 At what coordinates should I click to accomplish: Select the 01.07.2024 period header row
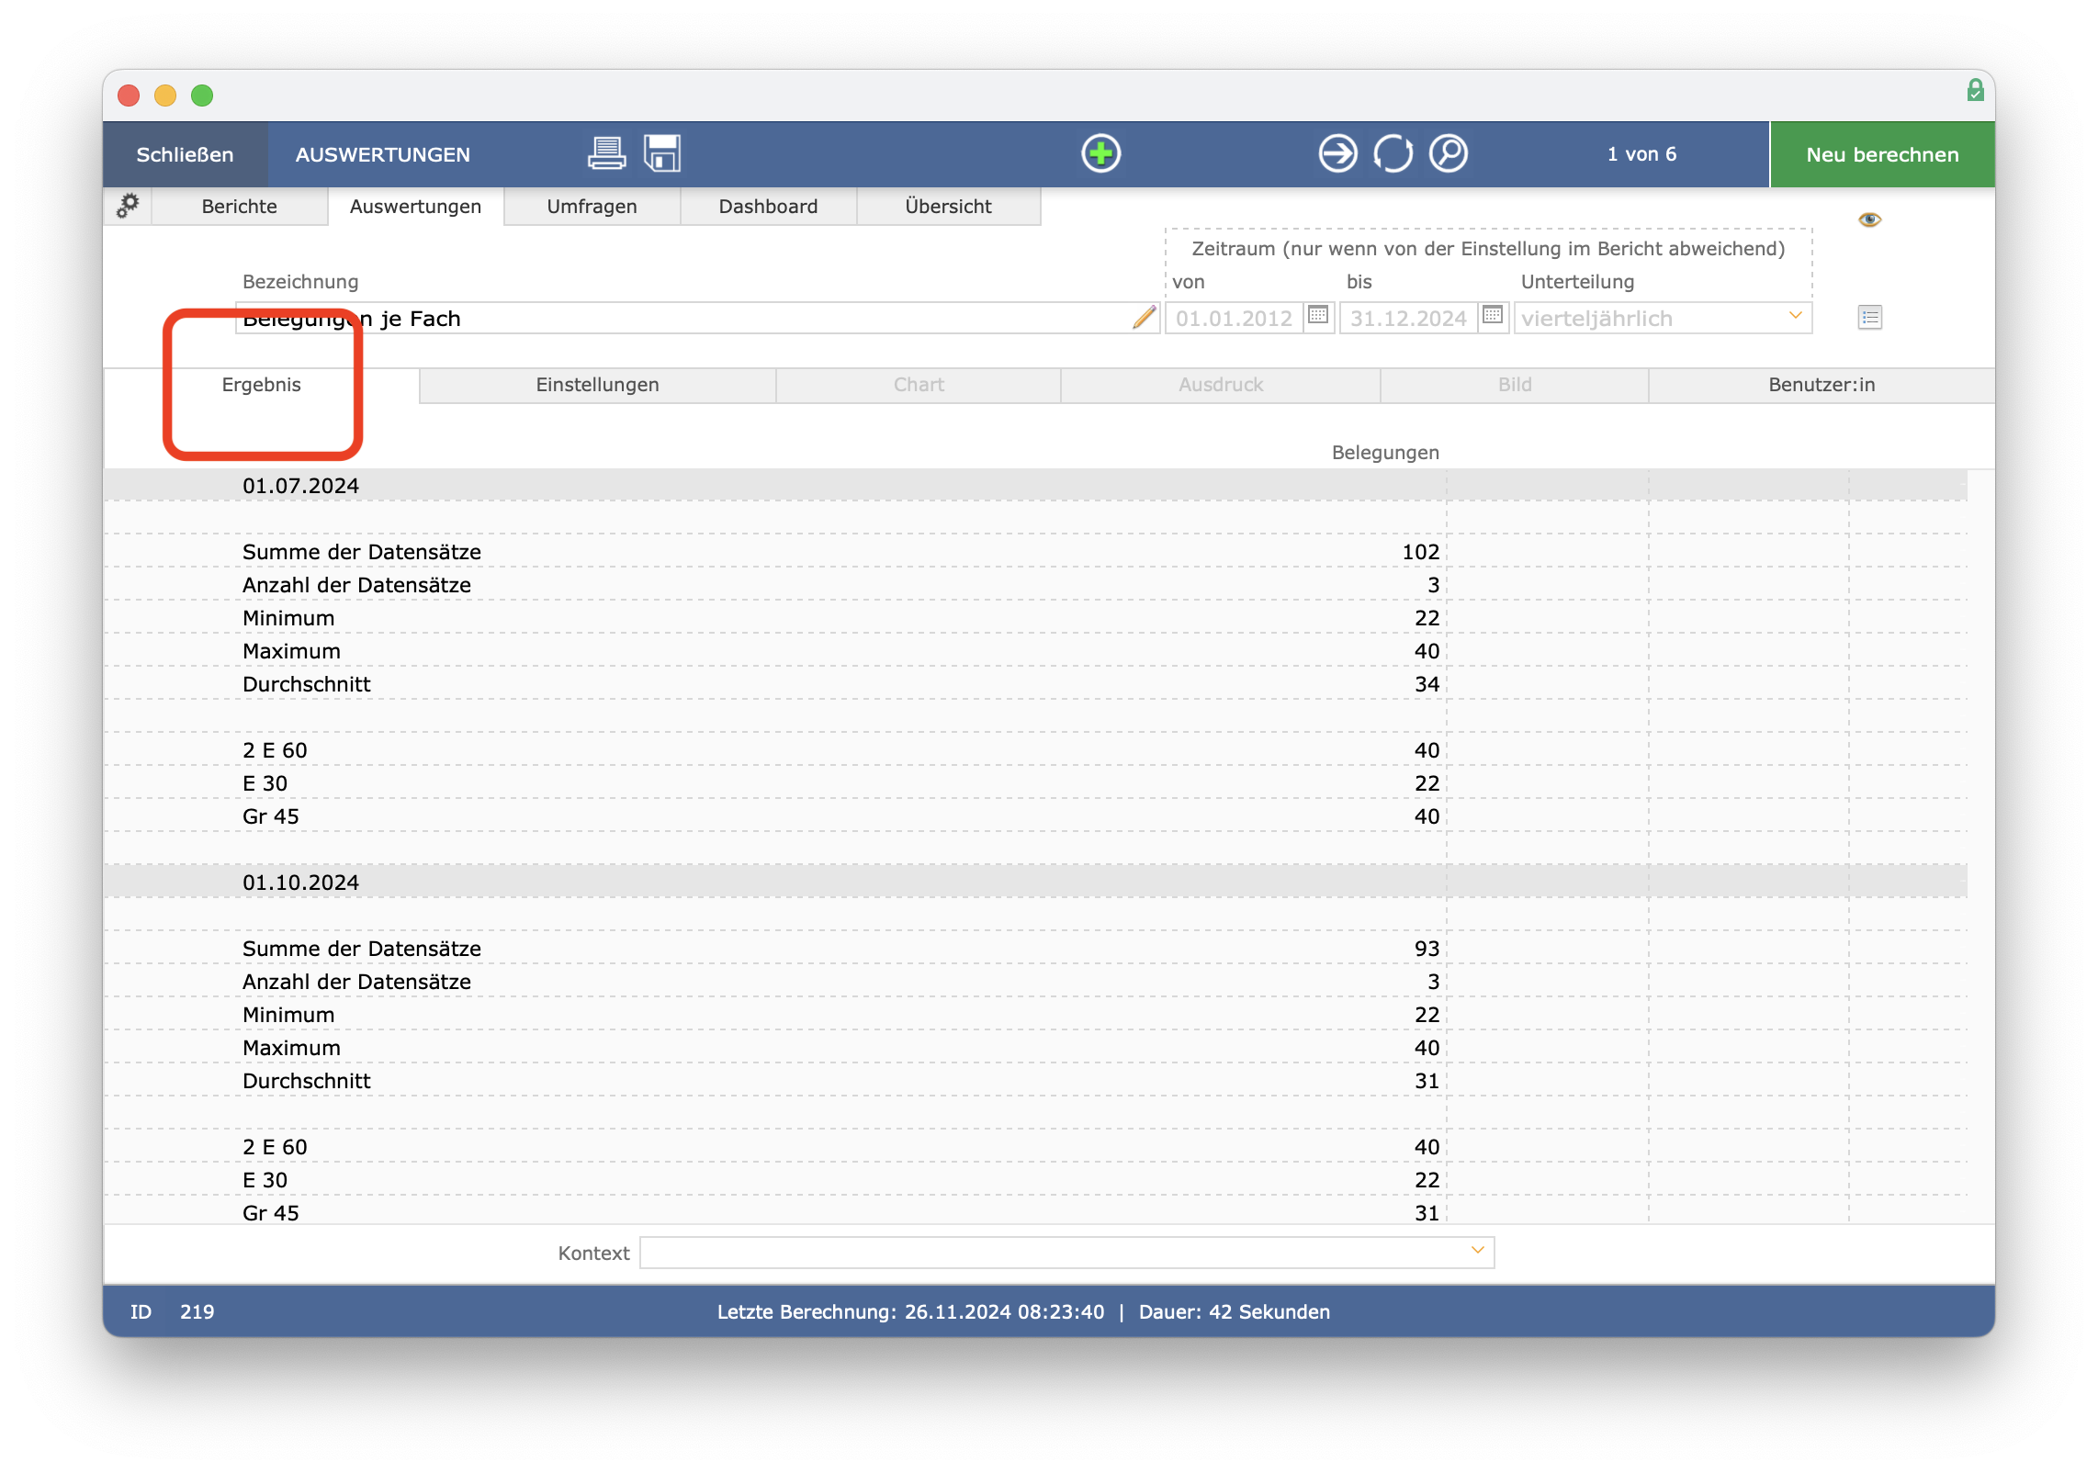(1035, 485)
